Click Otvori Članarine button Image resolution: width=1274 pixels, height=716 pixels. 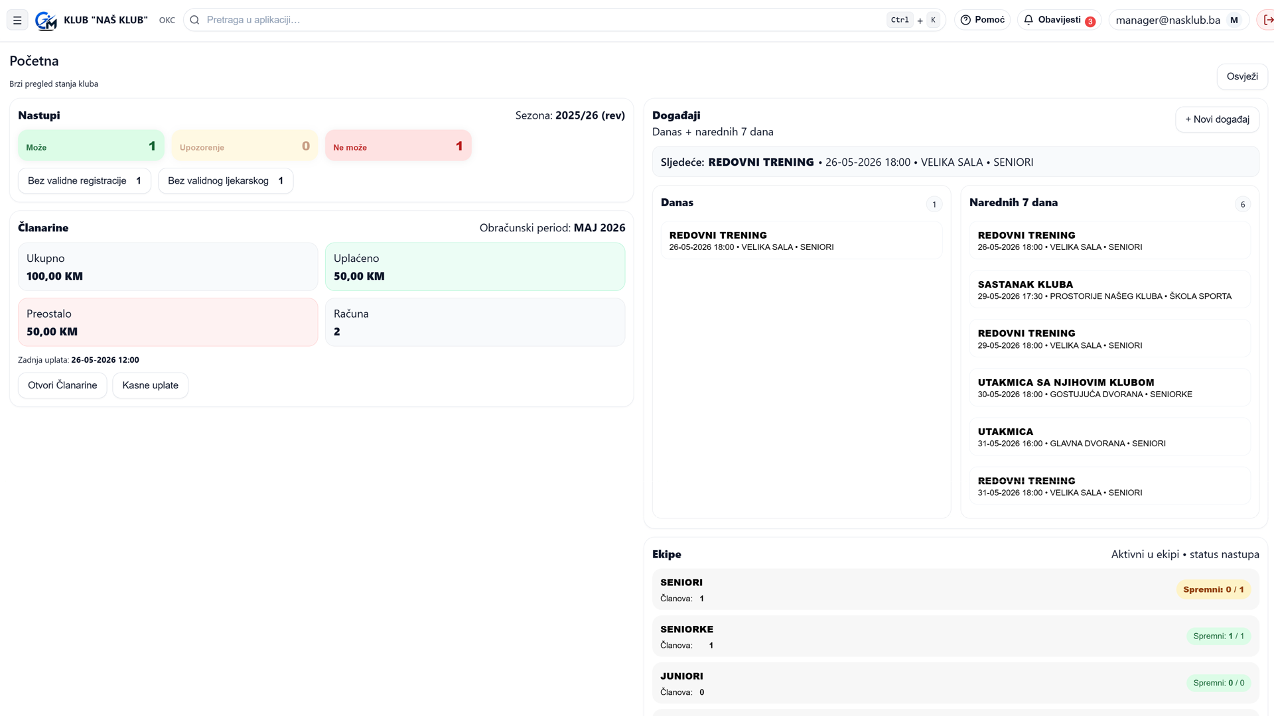tap(62, 385)
